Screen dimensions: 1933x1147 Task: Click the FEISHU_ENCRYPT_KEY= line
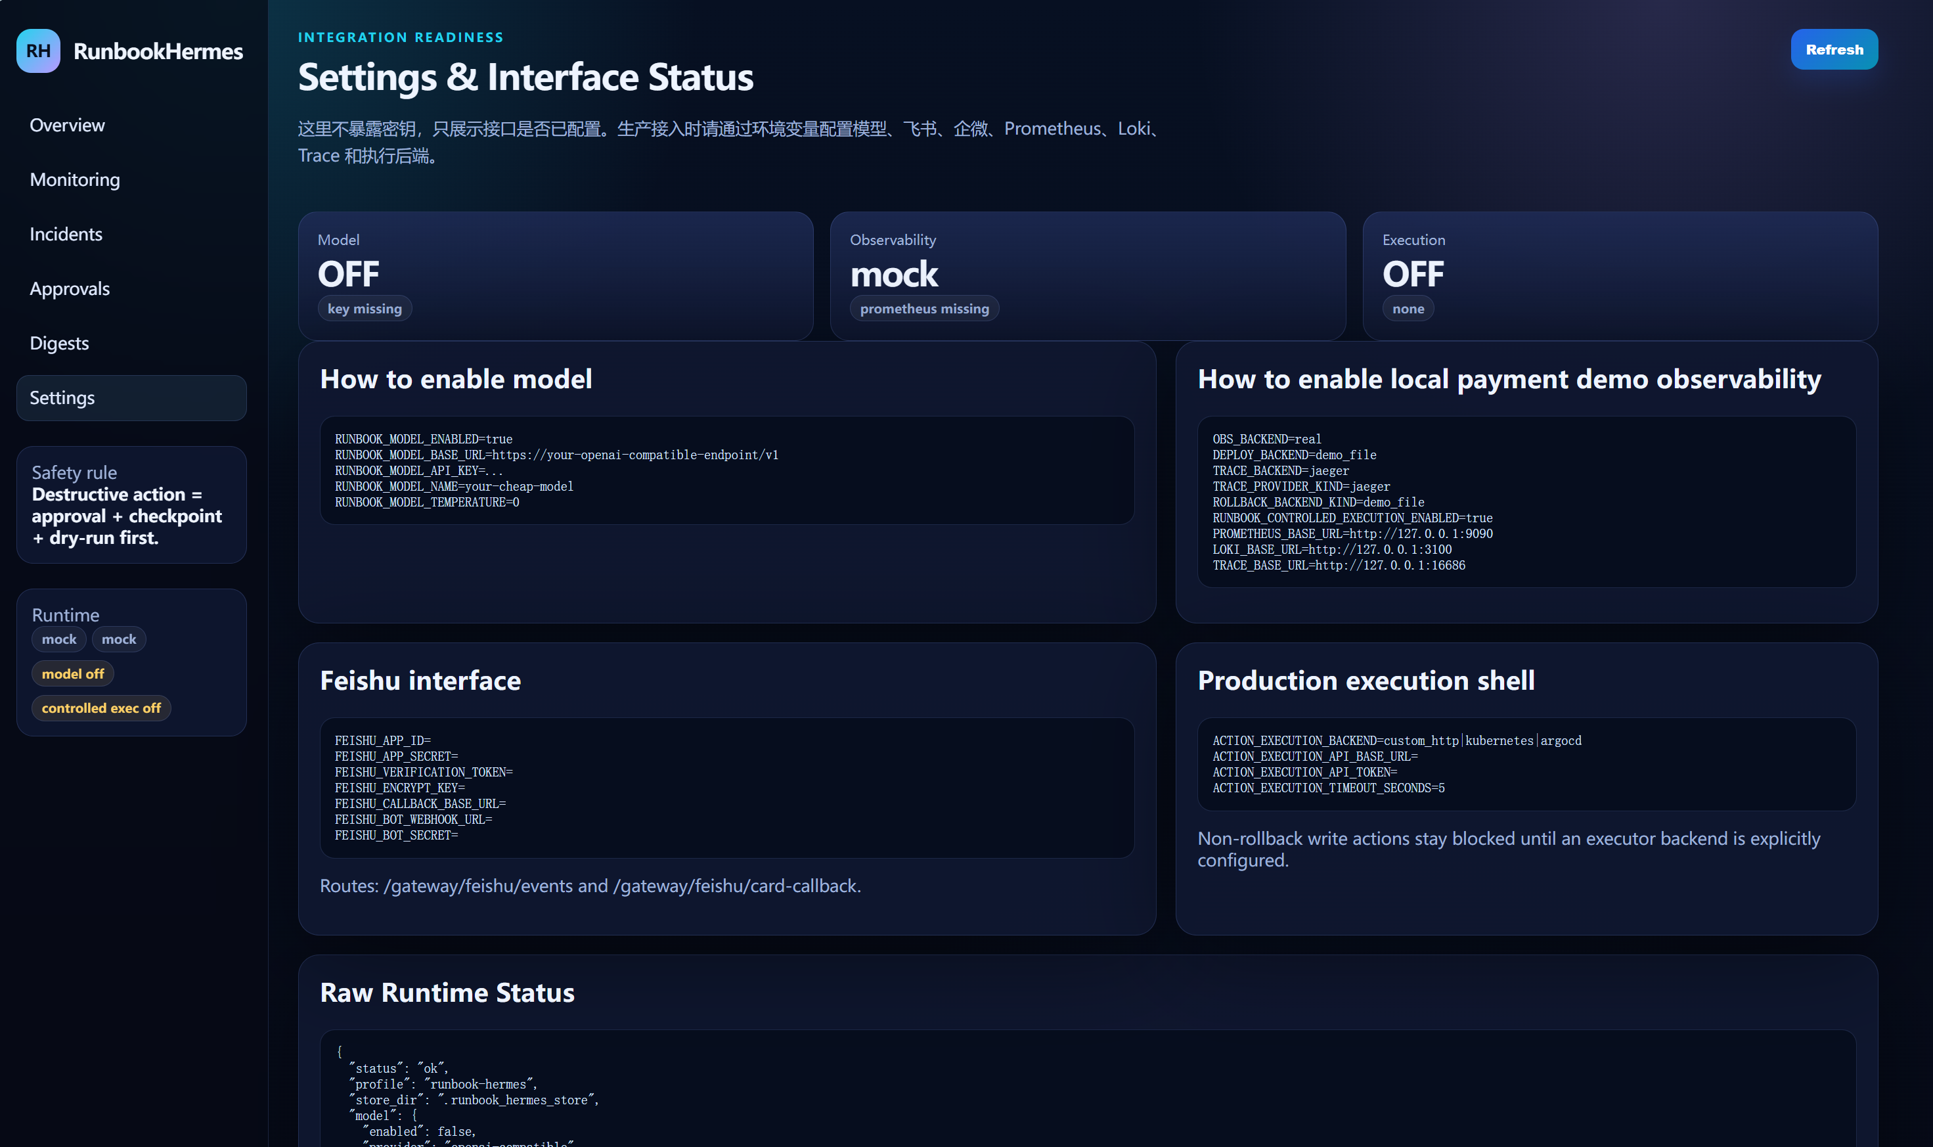[x=399, y=788]
